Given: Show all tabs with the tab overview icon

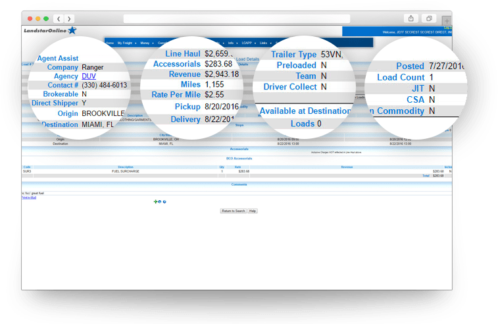Looking at the screenshot, I should point(429,18).
